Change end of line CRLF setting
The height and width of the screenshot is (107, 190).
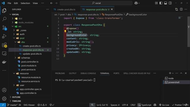pyautogui.click(x=133, y=105)
